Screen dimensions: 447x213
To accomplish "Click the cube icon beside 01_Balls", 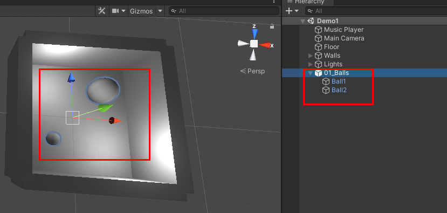I will click(x=318, y=73).
